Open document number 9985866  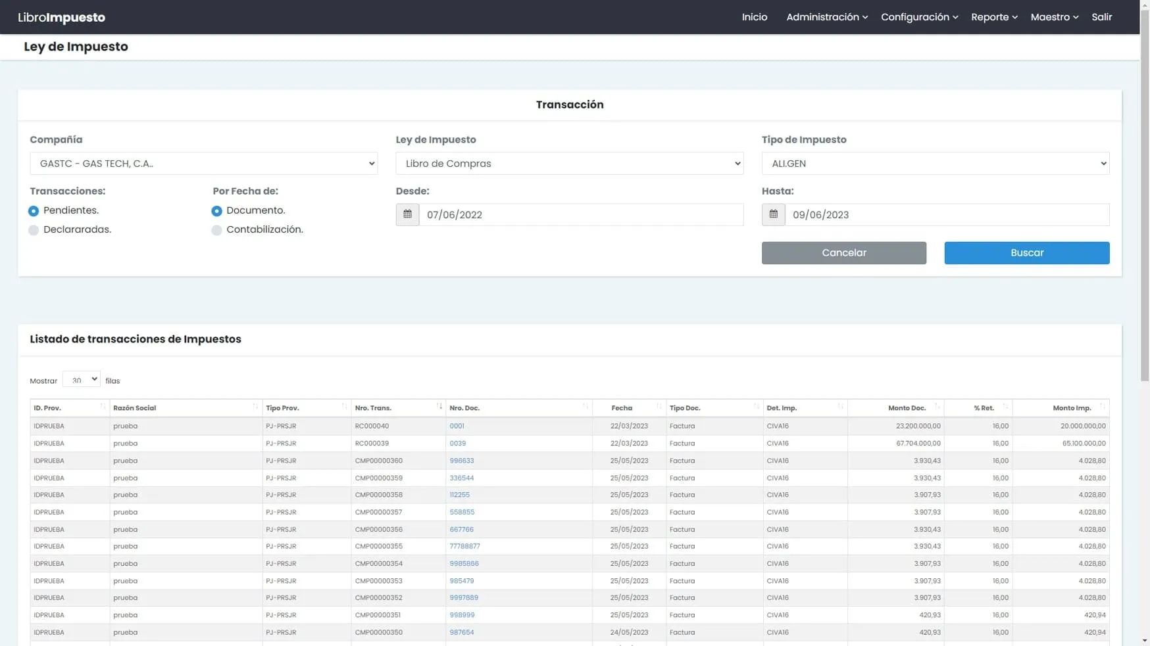pyautogui.click(x=464, y=563)
